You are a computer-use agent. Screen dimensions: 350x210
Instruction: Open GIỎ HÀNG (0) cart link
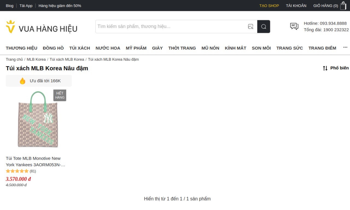point(326,6)
